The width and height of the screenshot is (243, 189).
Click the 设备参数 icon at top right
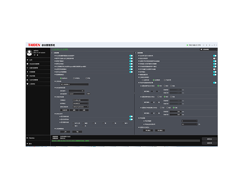click(x=202, y=49)
